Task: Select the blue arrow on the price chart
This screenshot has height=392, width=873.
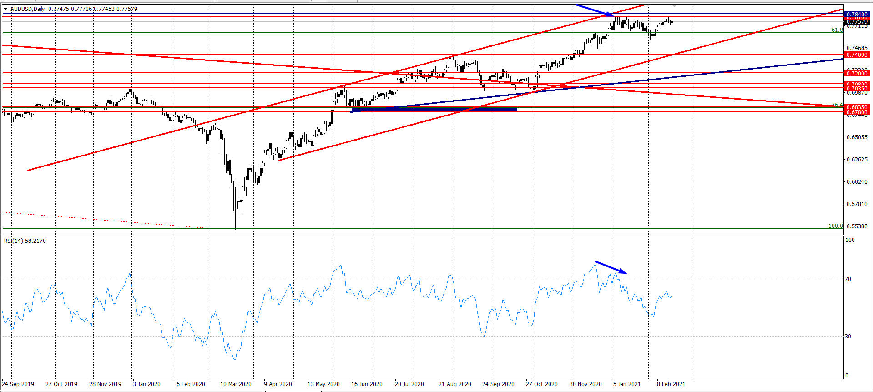Action: click(595, 10)
